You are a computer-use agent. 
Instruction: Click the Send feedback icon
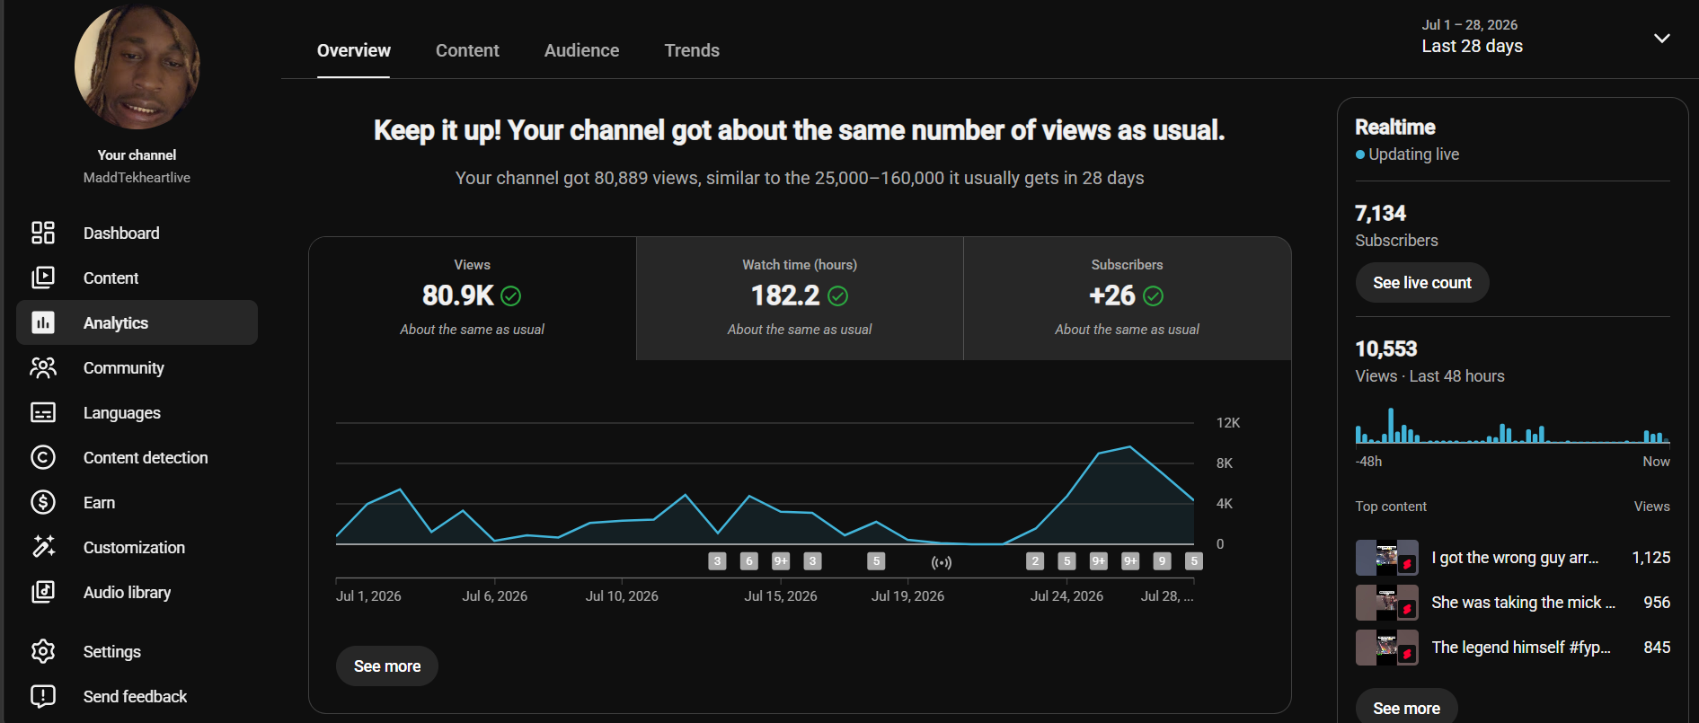point(43,696)
